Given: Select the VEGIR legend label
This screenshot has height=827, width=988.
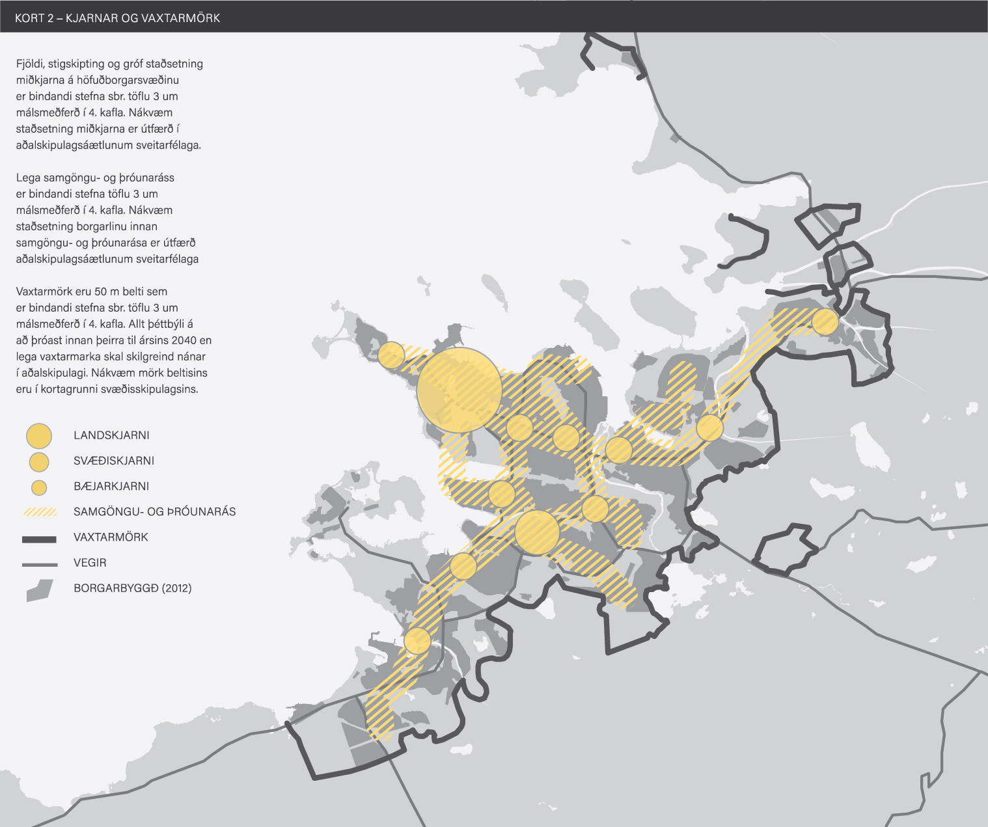Looking at the screenshot, I should point(90,562).
